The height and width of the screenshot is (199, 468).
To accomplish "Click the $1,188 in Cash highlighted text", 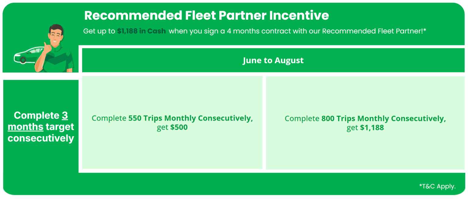I will [141, 31].
